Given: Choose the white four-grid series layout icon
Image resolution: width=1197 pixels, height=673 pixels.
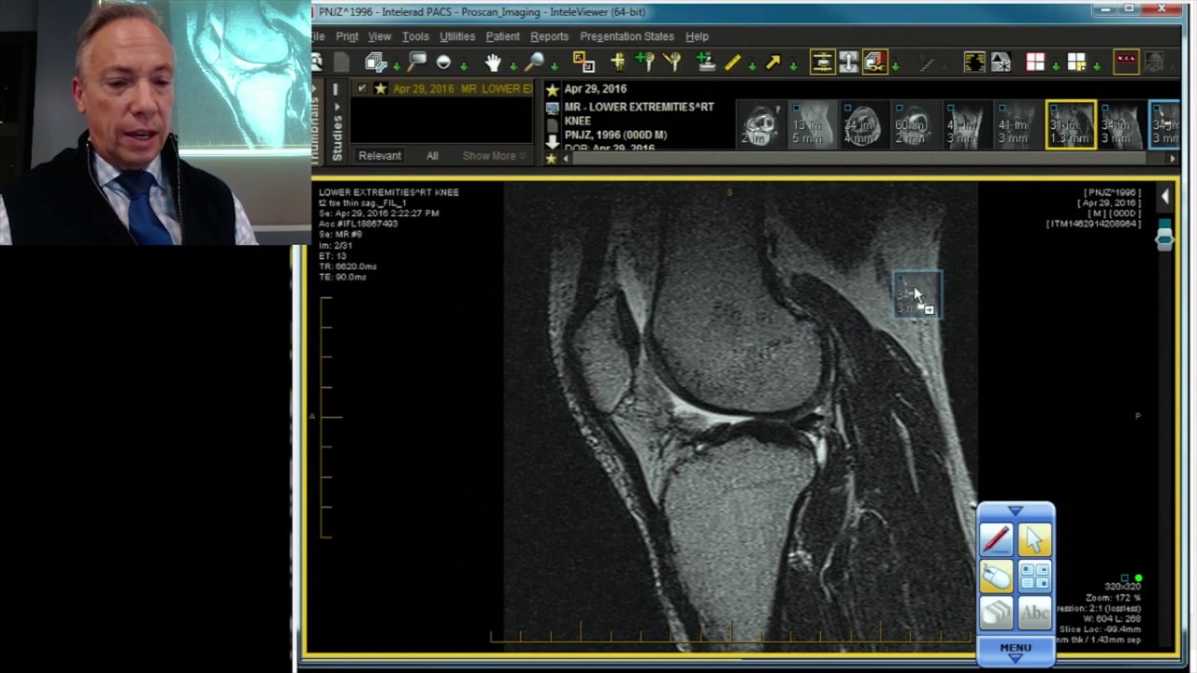Looking at the screenshot, I should pos(1076,63).
